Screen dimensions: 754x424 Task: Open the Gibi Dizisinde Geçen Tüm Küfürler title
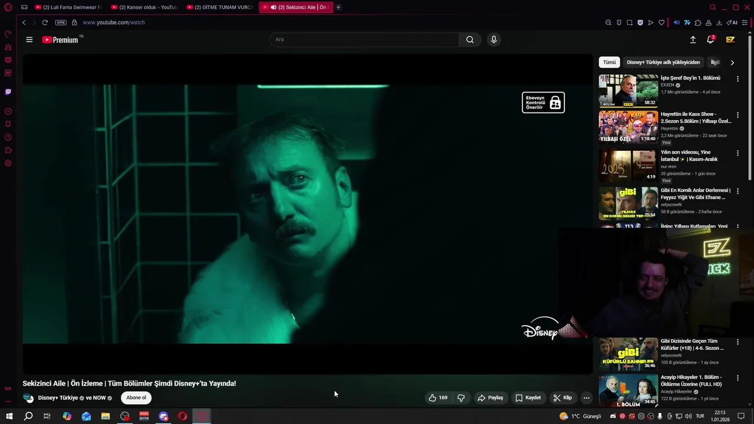pyautogui.click(x=693, y=344)
